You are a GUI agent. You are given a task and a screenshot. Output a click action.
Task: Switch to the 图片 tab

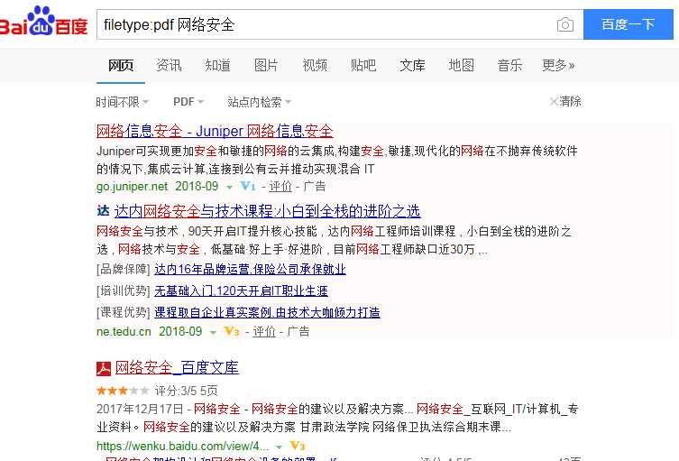(x=266, y=66)
